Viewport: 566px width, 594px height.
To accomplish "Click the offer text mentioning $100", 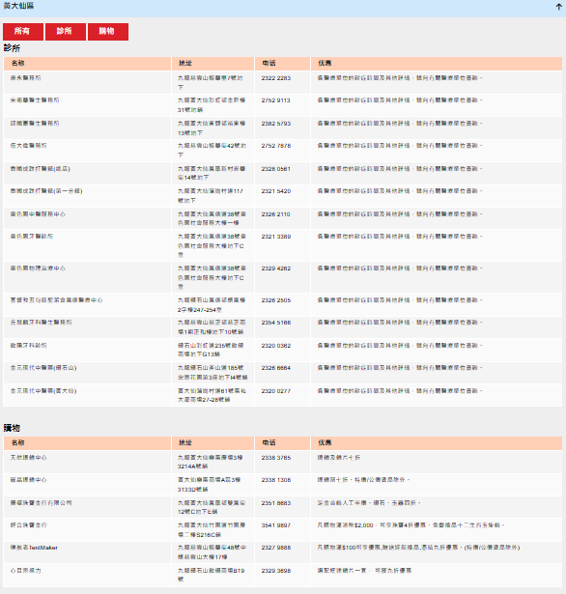I will point(418,548).
